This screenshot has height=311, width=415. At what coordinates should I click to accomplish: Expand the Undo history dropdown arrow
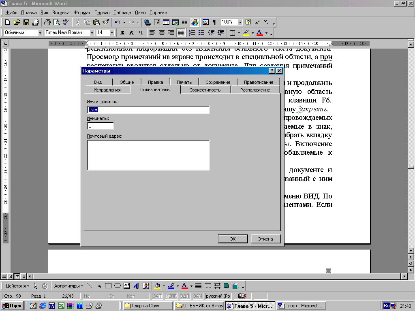click(x=124, y=22)
